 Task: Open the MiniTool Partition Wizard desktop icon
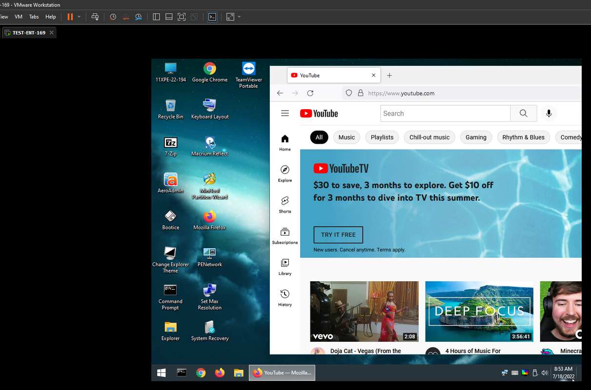click(x=210, y=186)
